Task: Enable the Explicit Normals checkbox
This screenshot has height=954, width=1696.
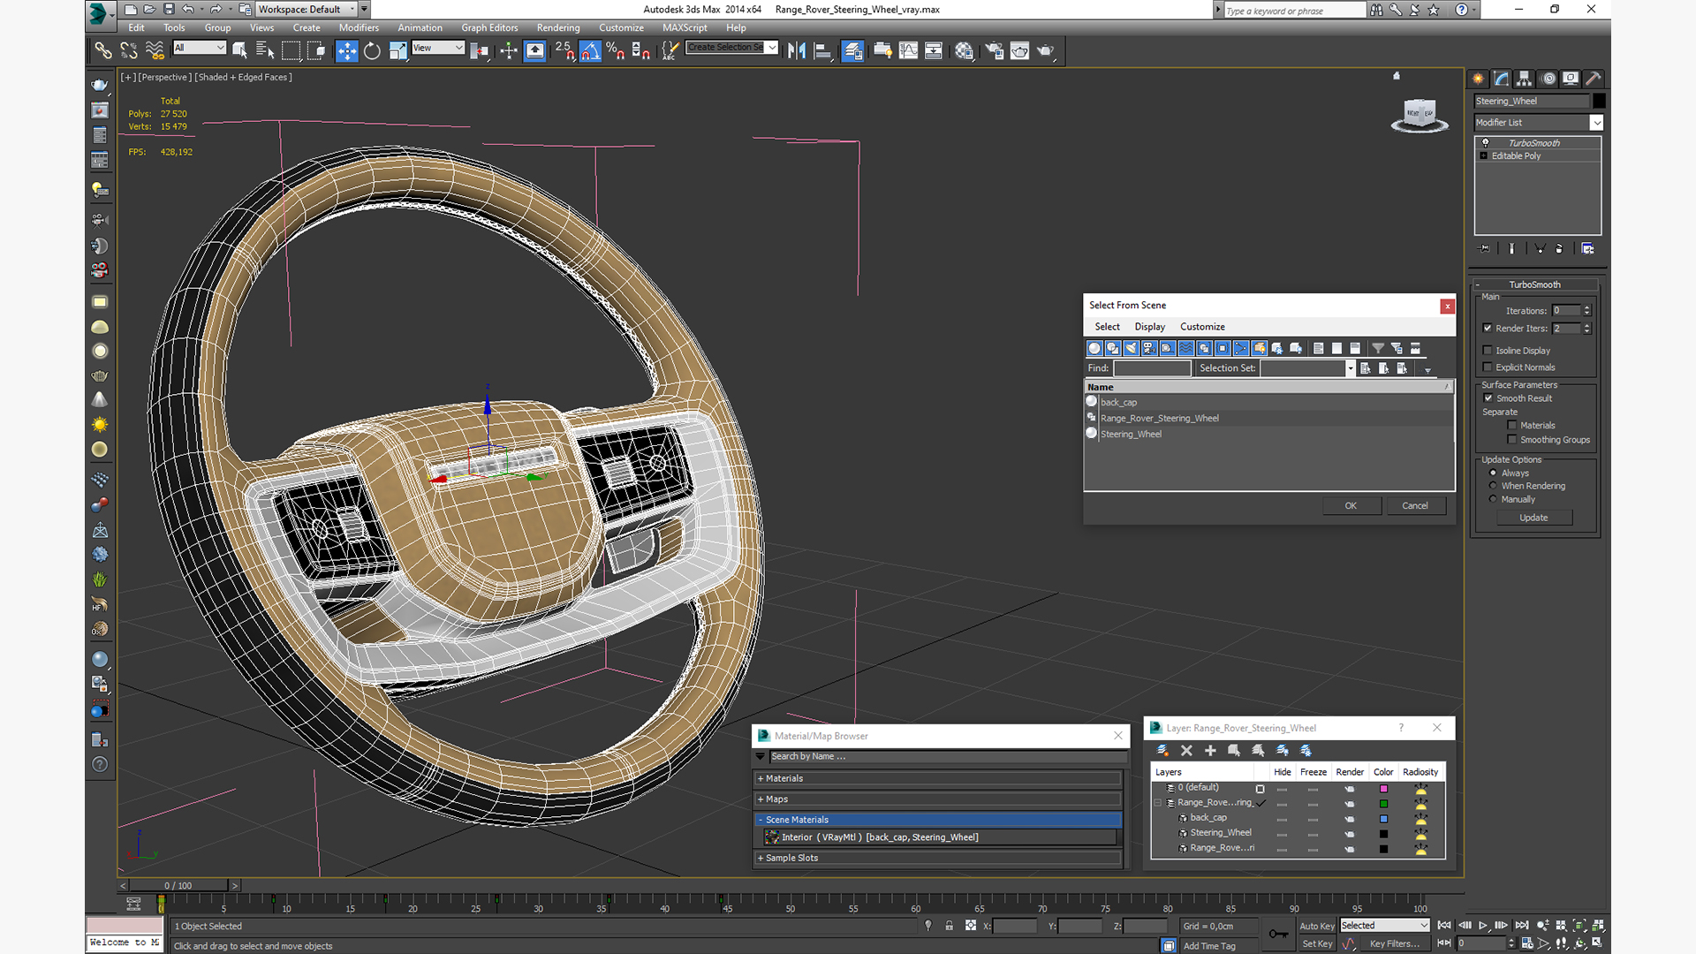Action: (x=1488, y=367)
